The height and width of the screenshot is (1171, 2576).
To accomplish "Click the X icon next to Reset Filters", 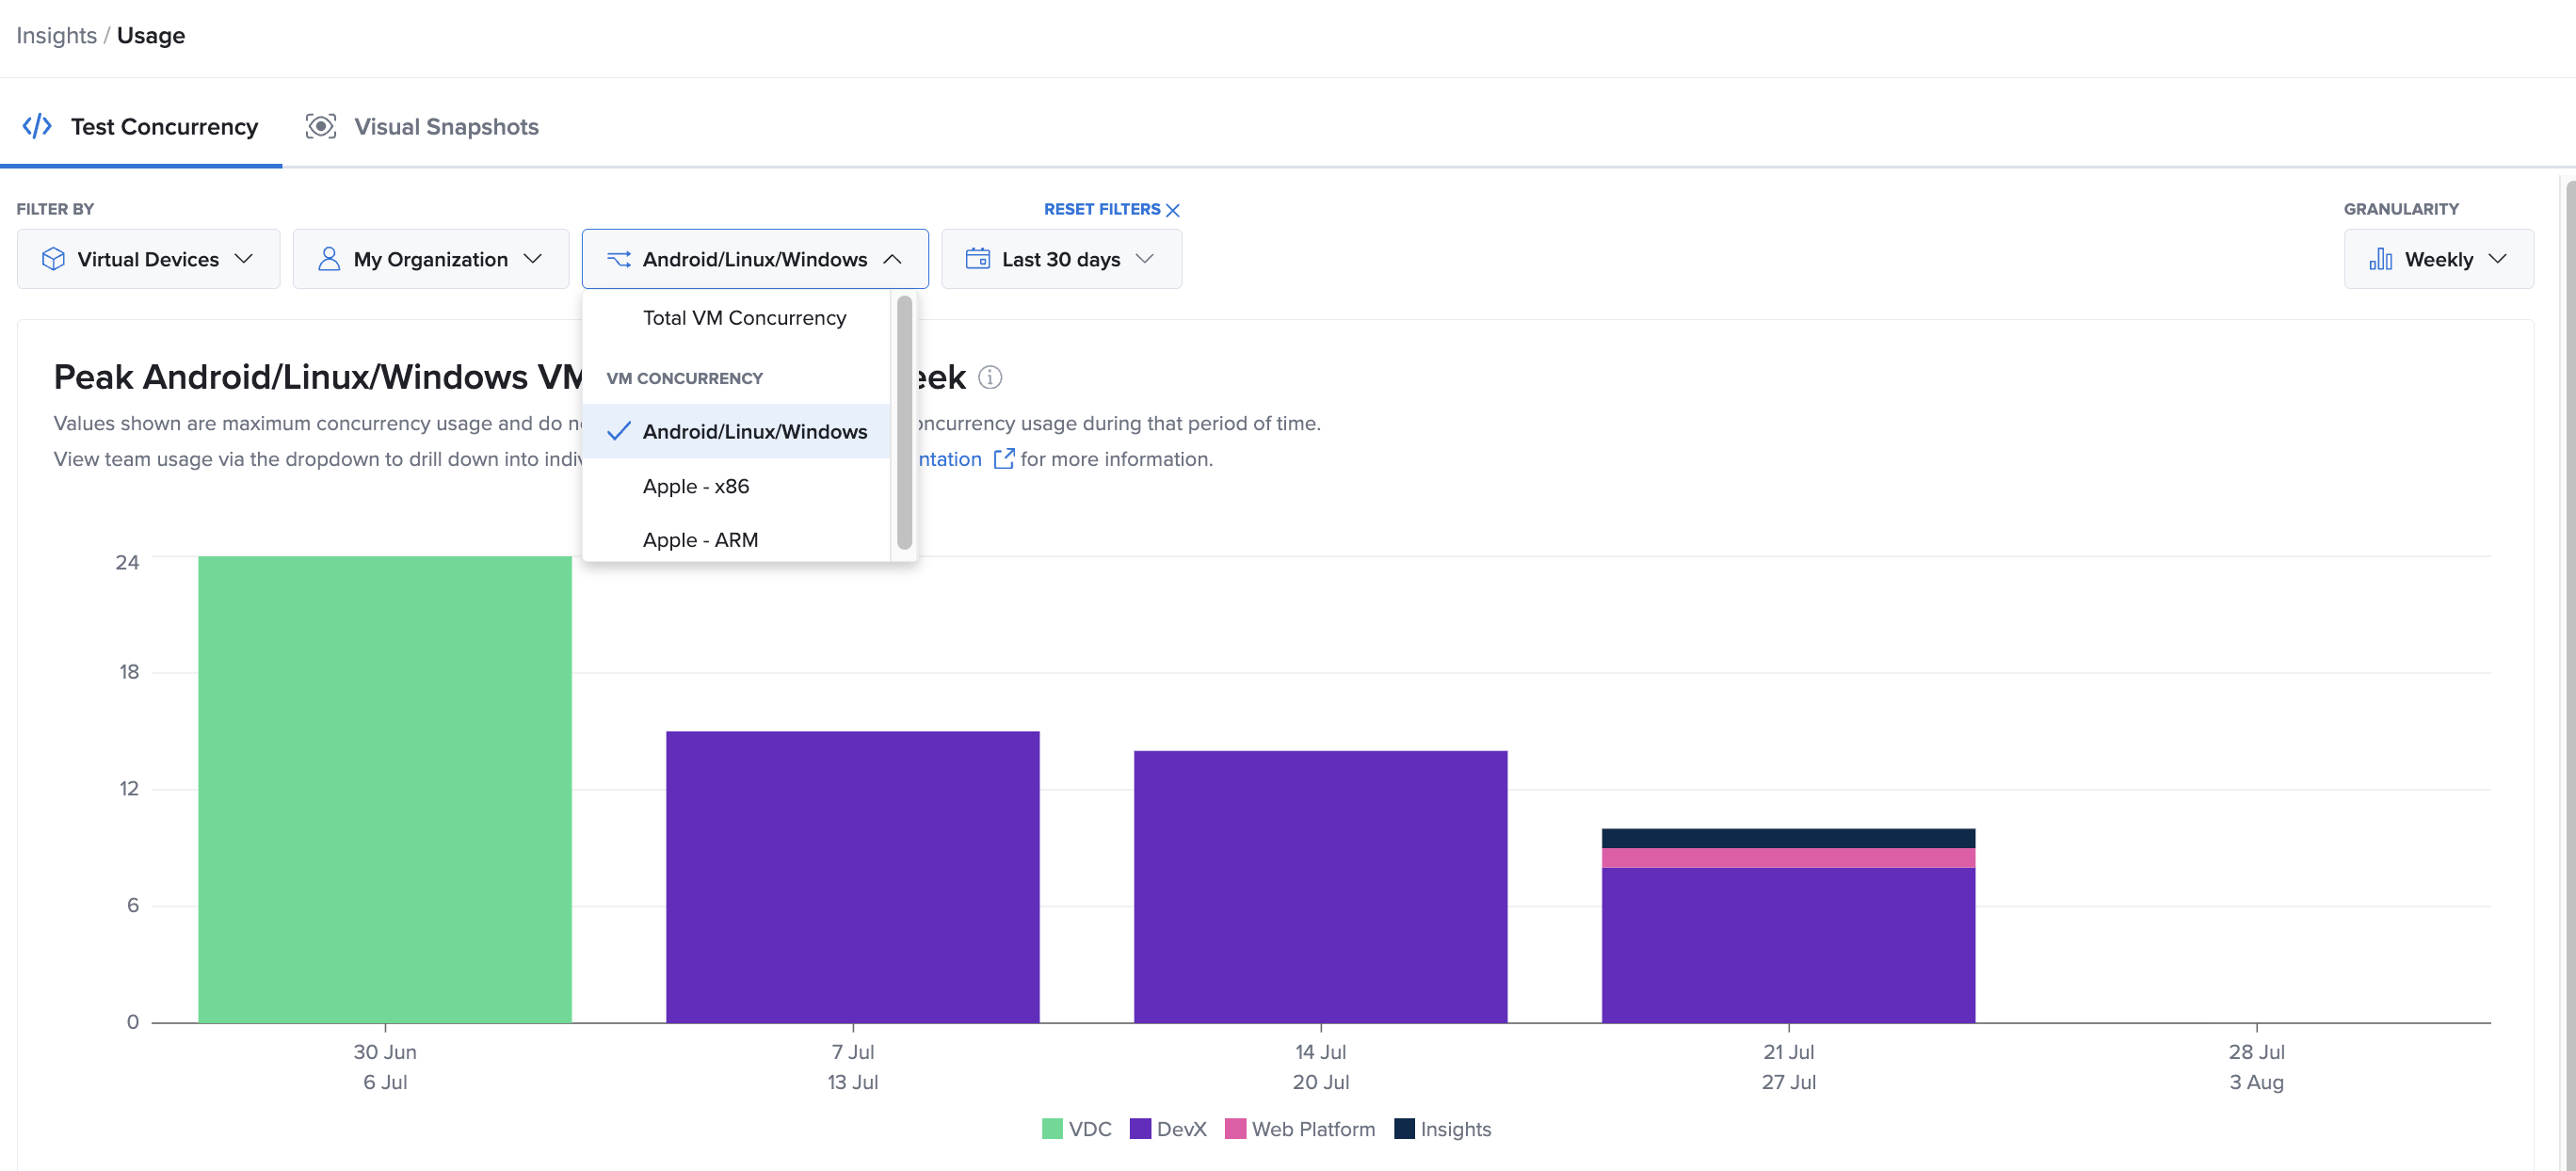I will [1173, 210].
